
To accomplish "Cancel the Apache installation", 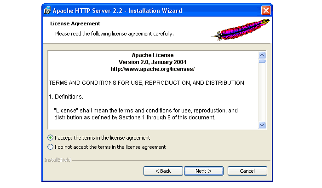I will pos(247,171).
